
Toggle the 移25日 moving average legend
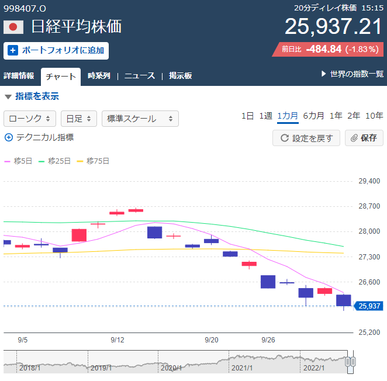[x=54, y=161]
